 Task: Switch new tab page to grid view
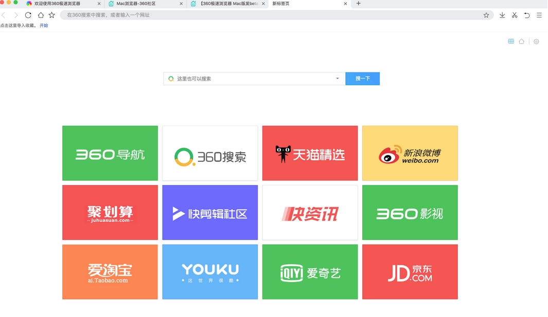coord(511,41)
